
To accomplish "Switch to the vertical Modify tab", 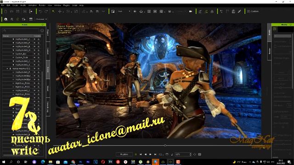I will click(270, 33).
